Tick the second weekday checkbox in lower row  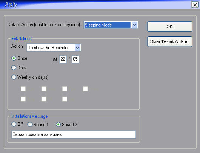click(x=44, y=99)
